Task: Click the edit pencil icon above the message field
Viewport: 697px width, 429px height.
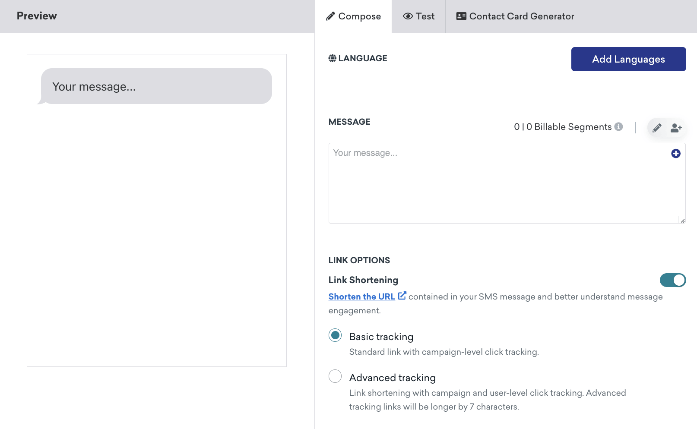Action: click(656, 128)
